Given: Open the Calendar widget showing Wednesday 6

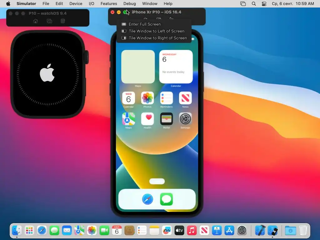Looking at the screenshot, I should (x=176, y=67).
